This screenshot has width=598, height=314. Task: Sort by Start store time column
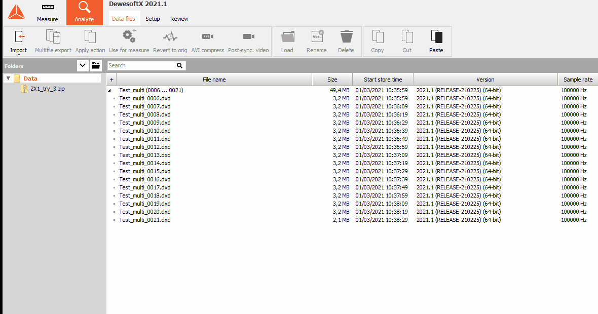coord(383,80)
